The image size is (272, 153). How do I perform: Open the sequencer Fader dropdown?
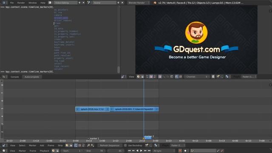point(178,145)
